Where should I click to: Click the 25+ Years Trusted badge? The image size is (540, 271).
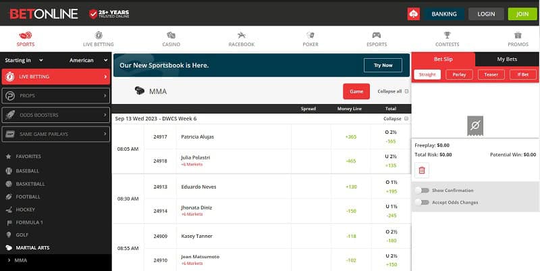click(109, 14)
